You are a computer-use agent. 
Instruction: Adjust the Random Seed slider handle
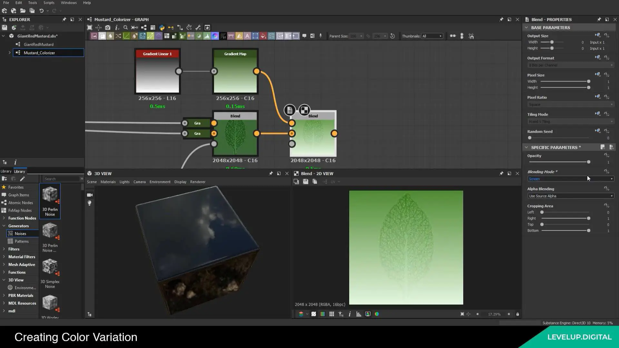[530, 138]
